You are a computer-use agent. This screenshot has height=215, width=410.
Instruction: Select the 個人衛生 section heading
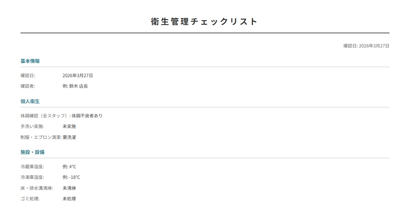coord(30,101)
